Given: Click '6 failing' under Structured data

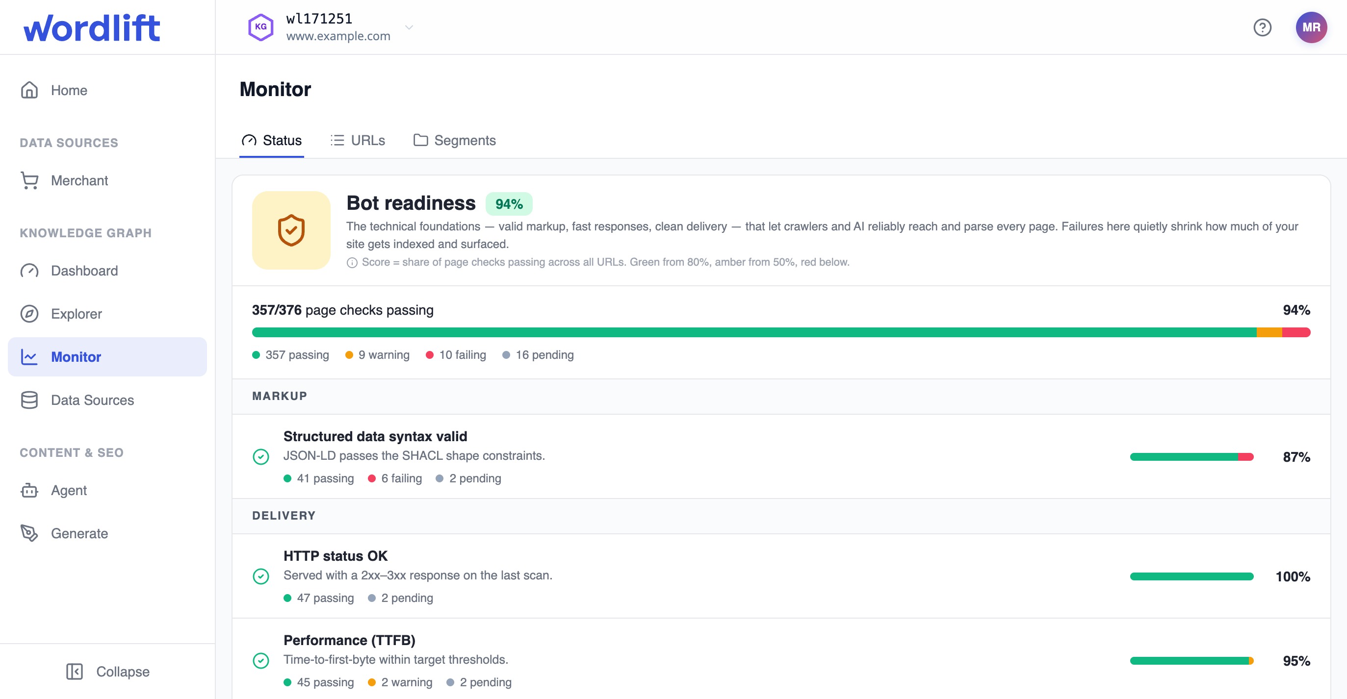Looking at the screenshot, I should coord(394,478).
